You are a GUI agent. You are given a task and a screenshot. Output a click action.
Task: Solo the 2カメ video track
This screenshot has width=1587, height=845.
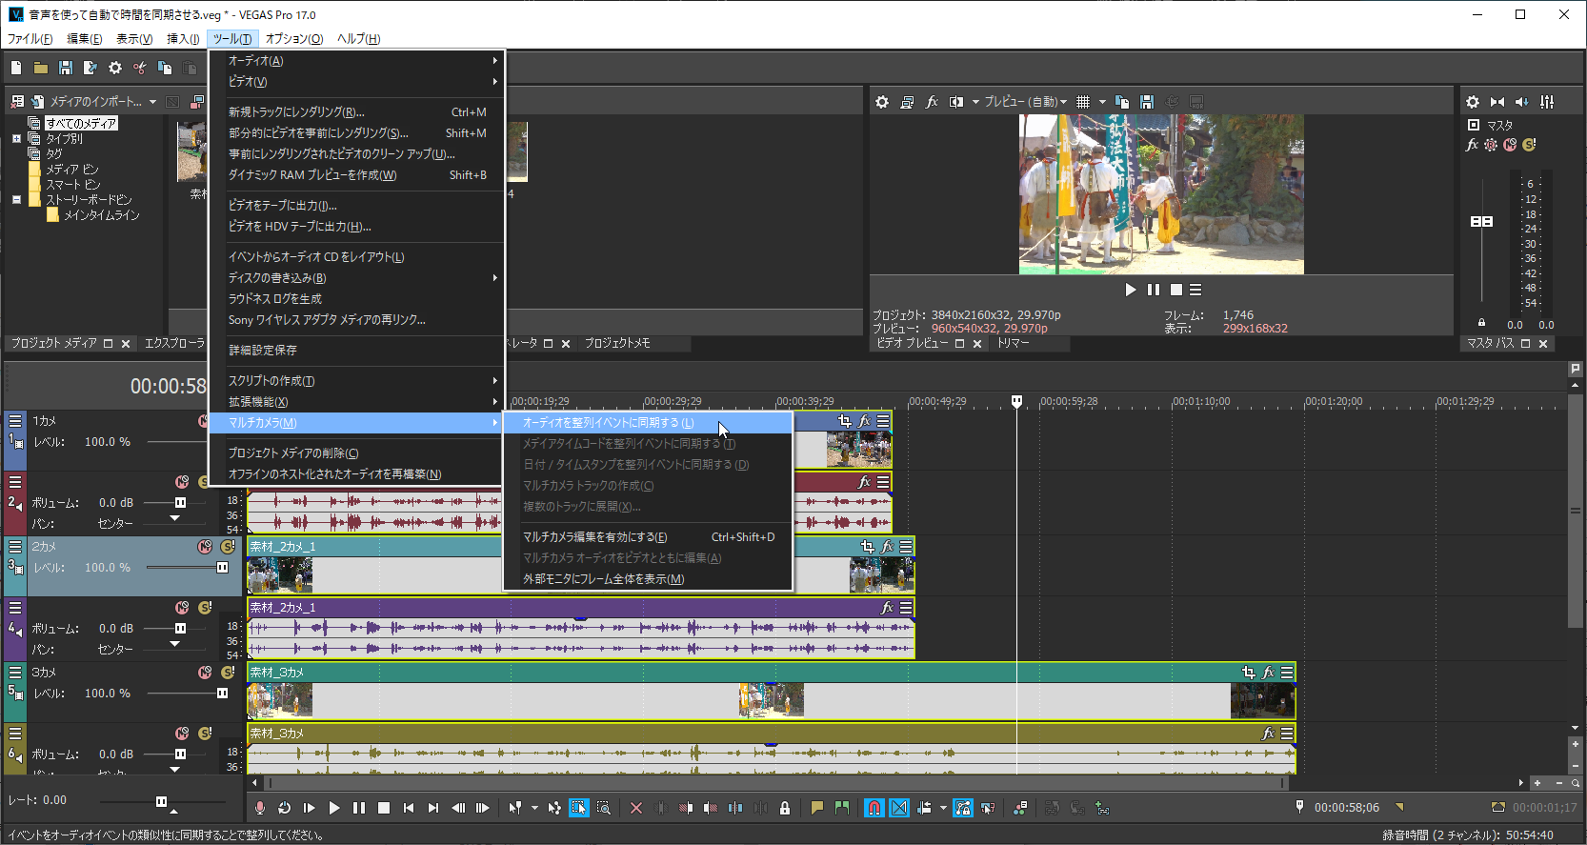click(x=228, y=547)
